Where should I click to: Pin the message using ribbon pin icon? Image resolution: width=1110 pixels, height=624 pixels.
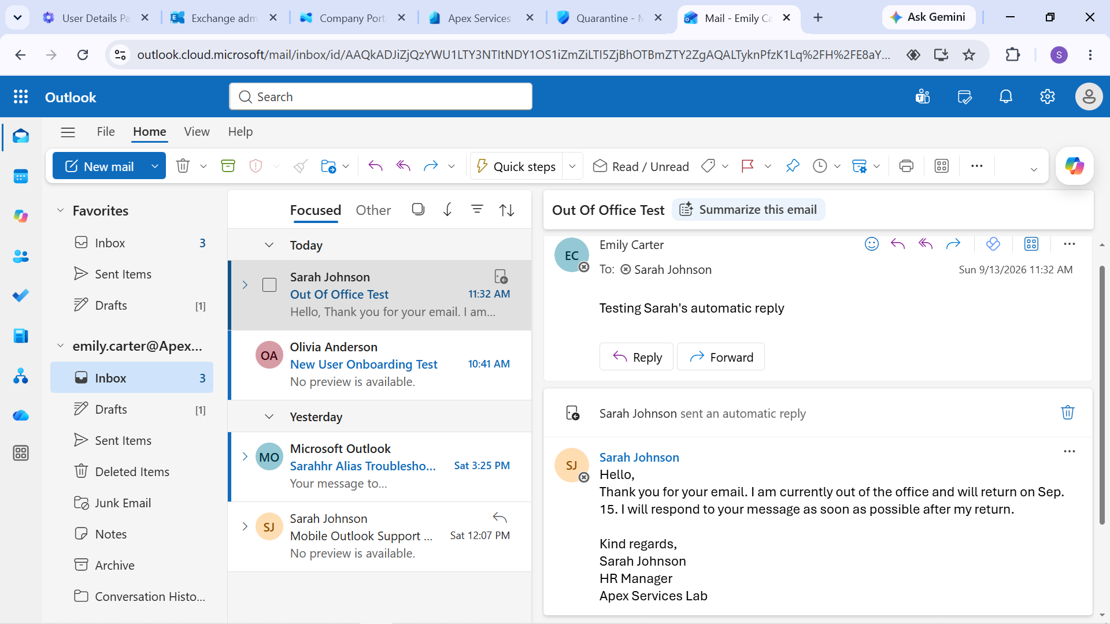[792, 166]
